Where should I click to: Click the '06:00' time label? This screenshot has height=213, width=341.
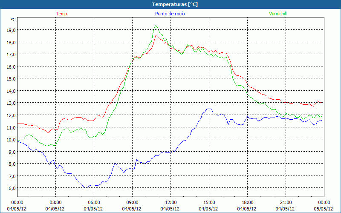pyautogui.click(x=94, y=203)
